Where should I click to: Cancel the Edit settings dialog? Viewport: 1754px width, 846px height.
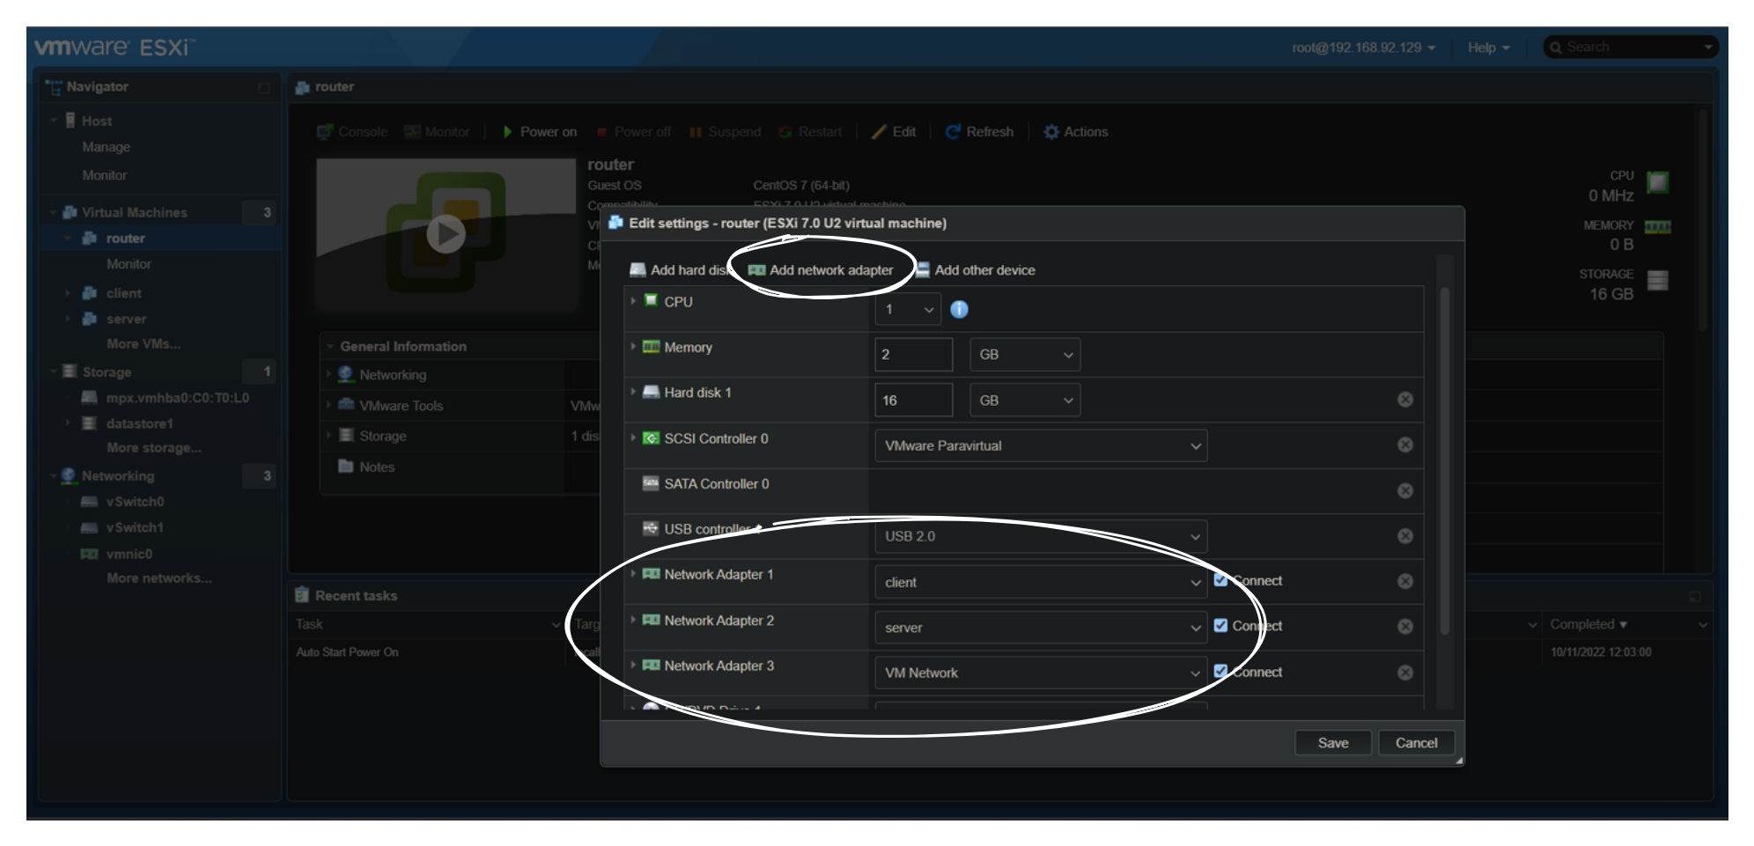point(1416,743)
